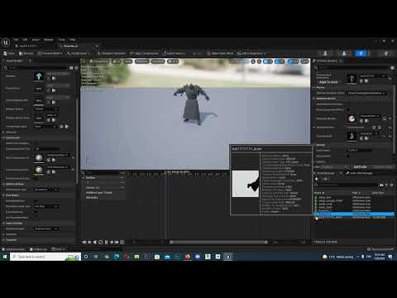Open the Edit in Sequencer dropdown
397x298 pixels.
[x=251, y=54]
